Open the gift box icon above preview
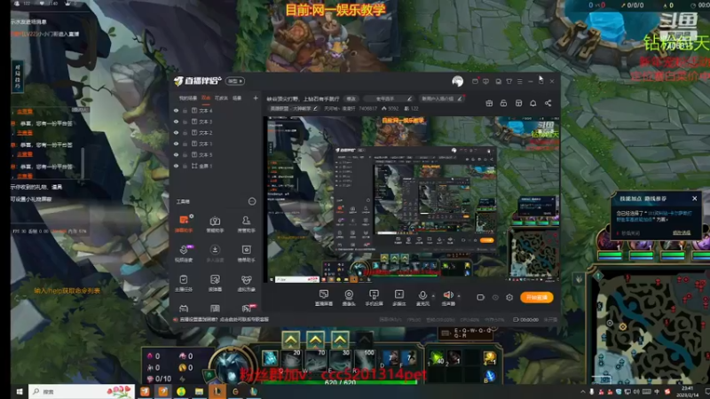 point(489,103)
